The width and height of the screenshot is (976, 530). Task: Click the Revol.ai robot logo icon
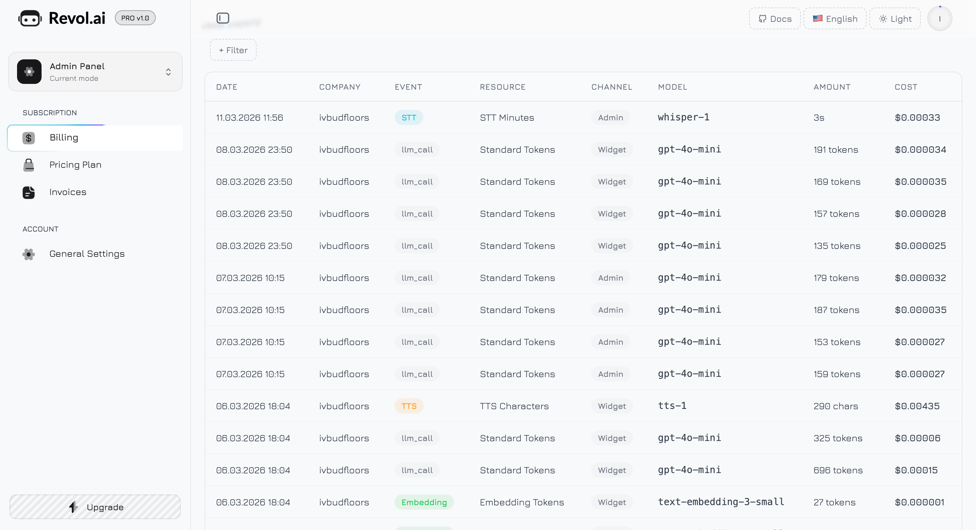pyautogui.click(x=30, y=18)
